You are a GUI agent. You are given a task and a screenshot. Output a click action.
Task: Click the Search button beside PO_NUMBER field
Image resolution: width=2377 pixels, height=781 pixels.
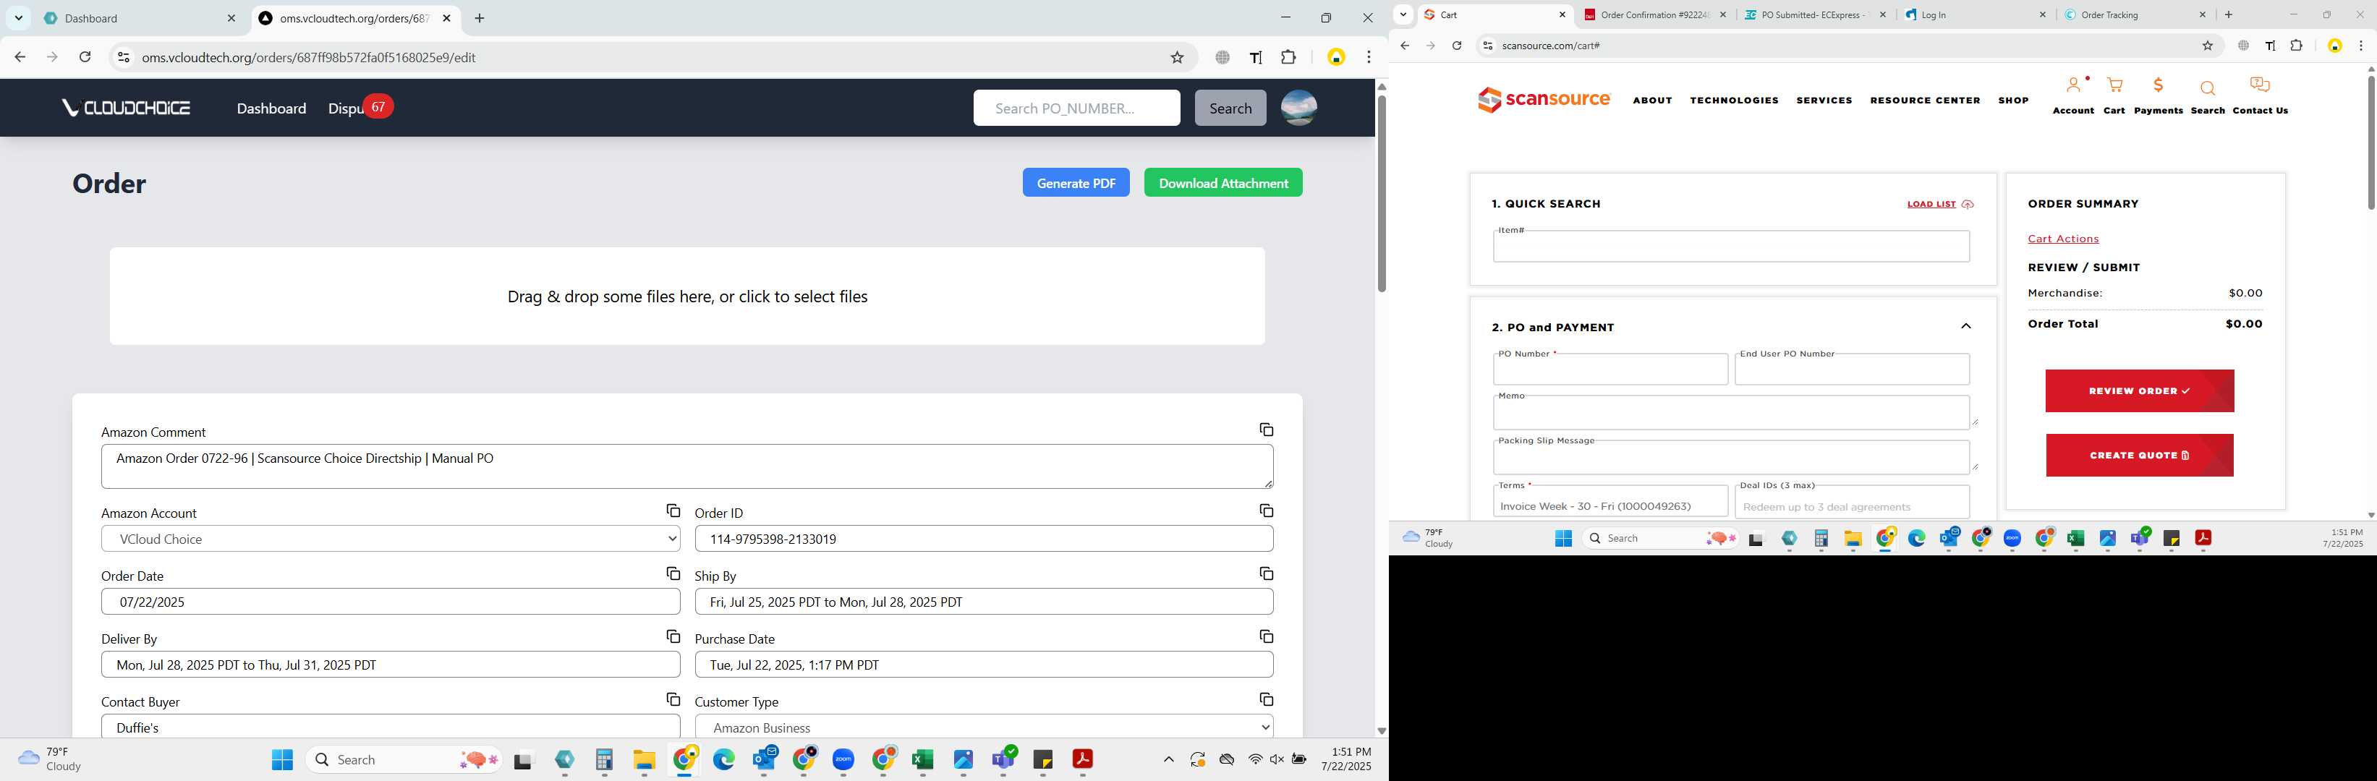[1230, 108]
